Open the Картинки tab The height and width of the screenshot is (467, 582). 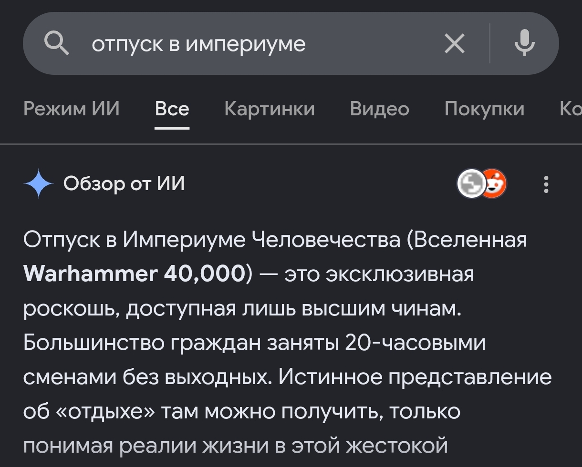pos(270,109)
